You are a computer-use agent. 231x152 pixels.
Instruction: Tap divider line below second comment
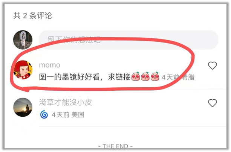point(133,126)
